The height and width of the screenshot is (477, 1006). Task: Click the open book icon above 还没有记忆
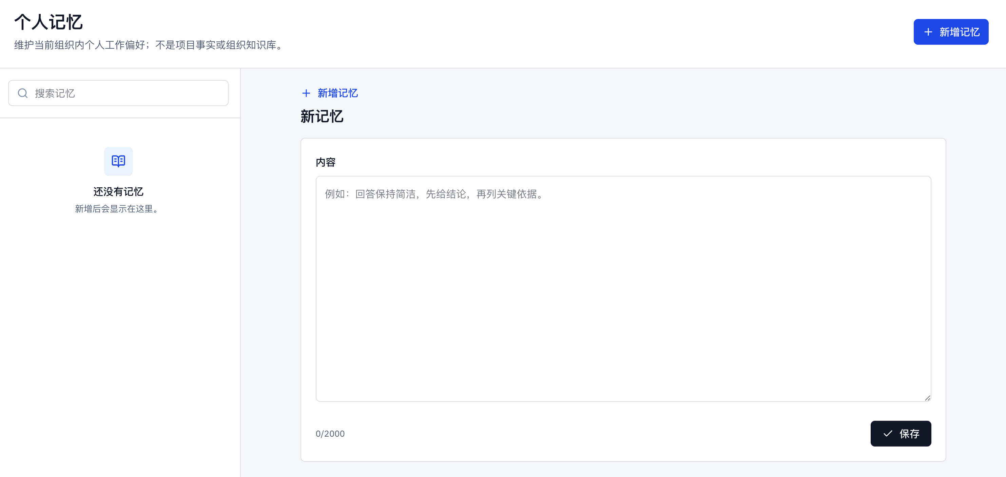[118, 161]
